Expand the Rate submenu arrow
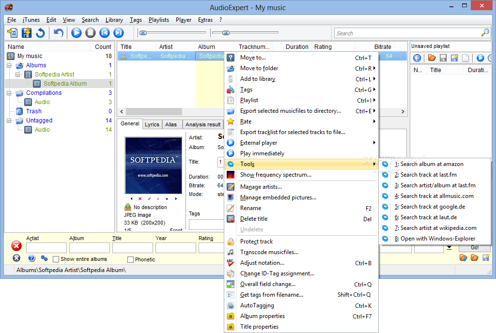 (x=374, y=121)
